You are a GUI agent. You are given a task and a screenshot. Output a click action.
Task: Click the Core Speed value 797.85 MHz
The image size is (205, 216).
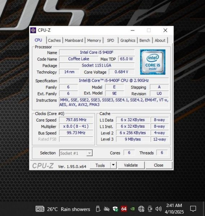pyautogui.click(x=76, y=120)
